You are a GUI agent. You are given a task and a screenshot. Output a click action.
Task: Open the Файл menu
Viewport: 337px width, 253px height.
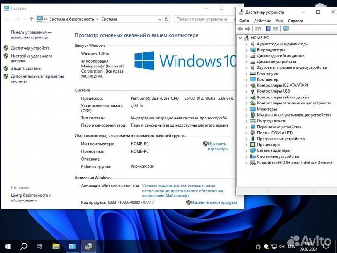(244, 21)
